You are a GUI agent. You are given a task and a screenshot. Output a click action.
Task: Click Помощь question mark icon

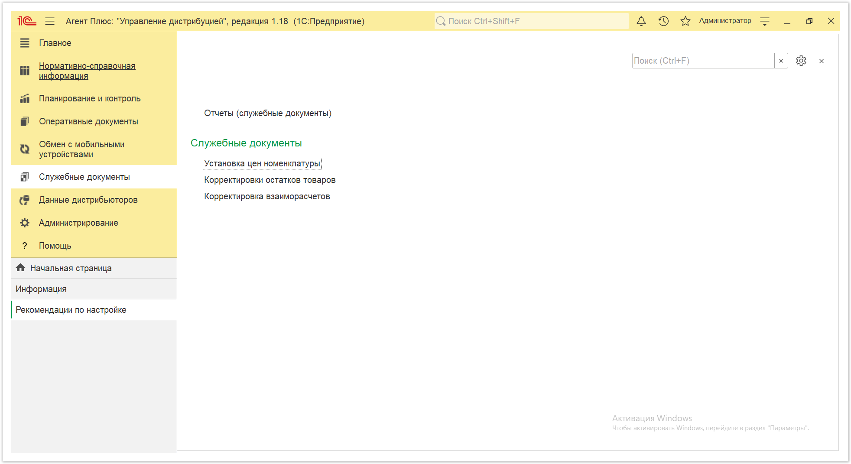click(x=25, y=246)
